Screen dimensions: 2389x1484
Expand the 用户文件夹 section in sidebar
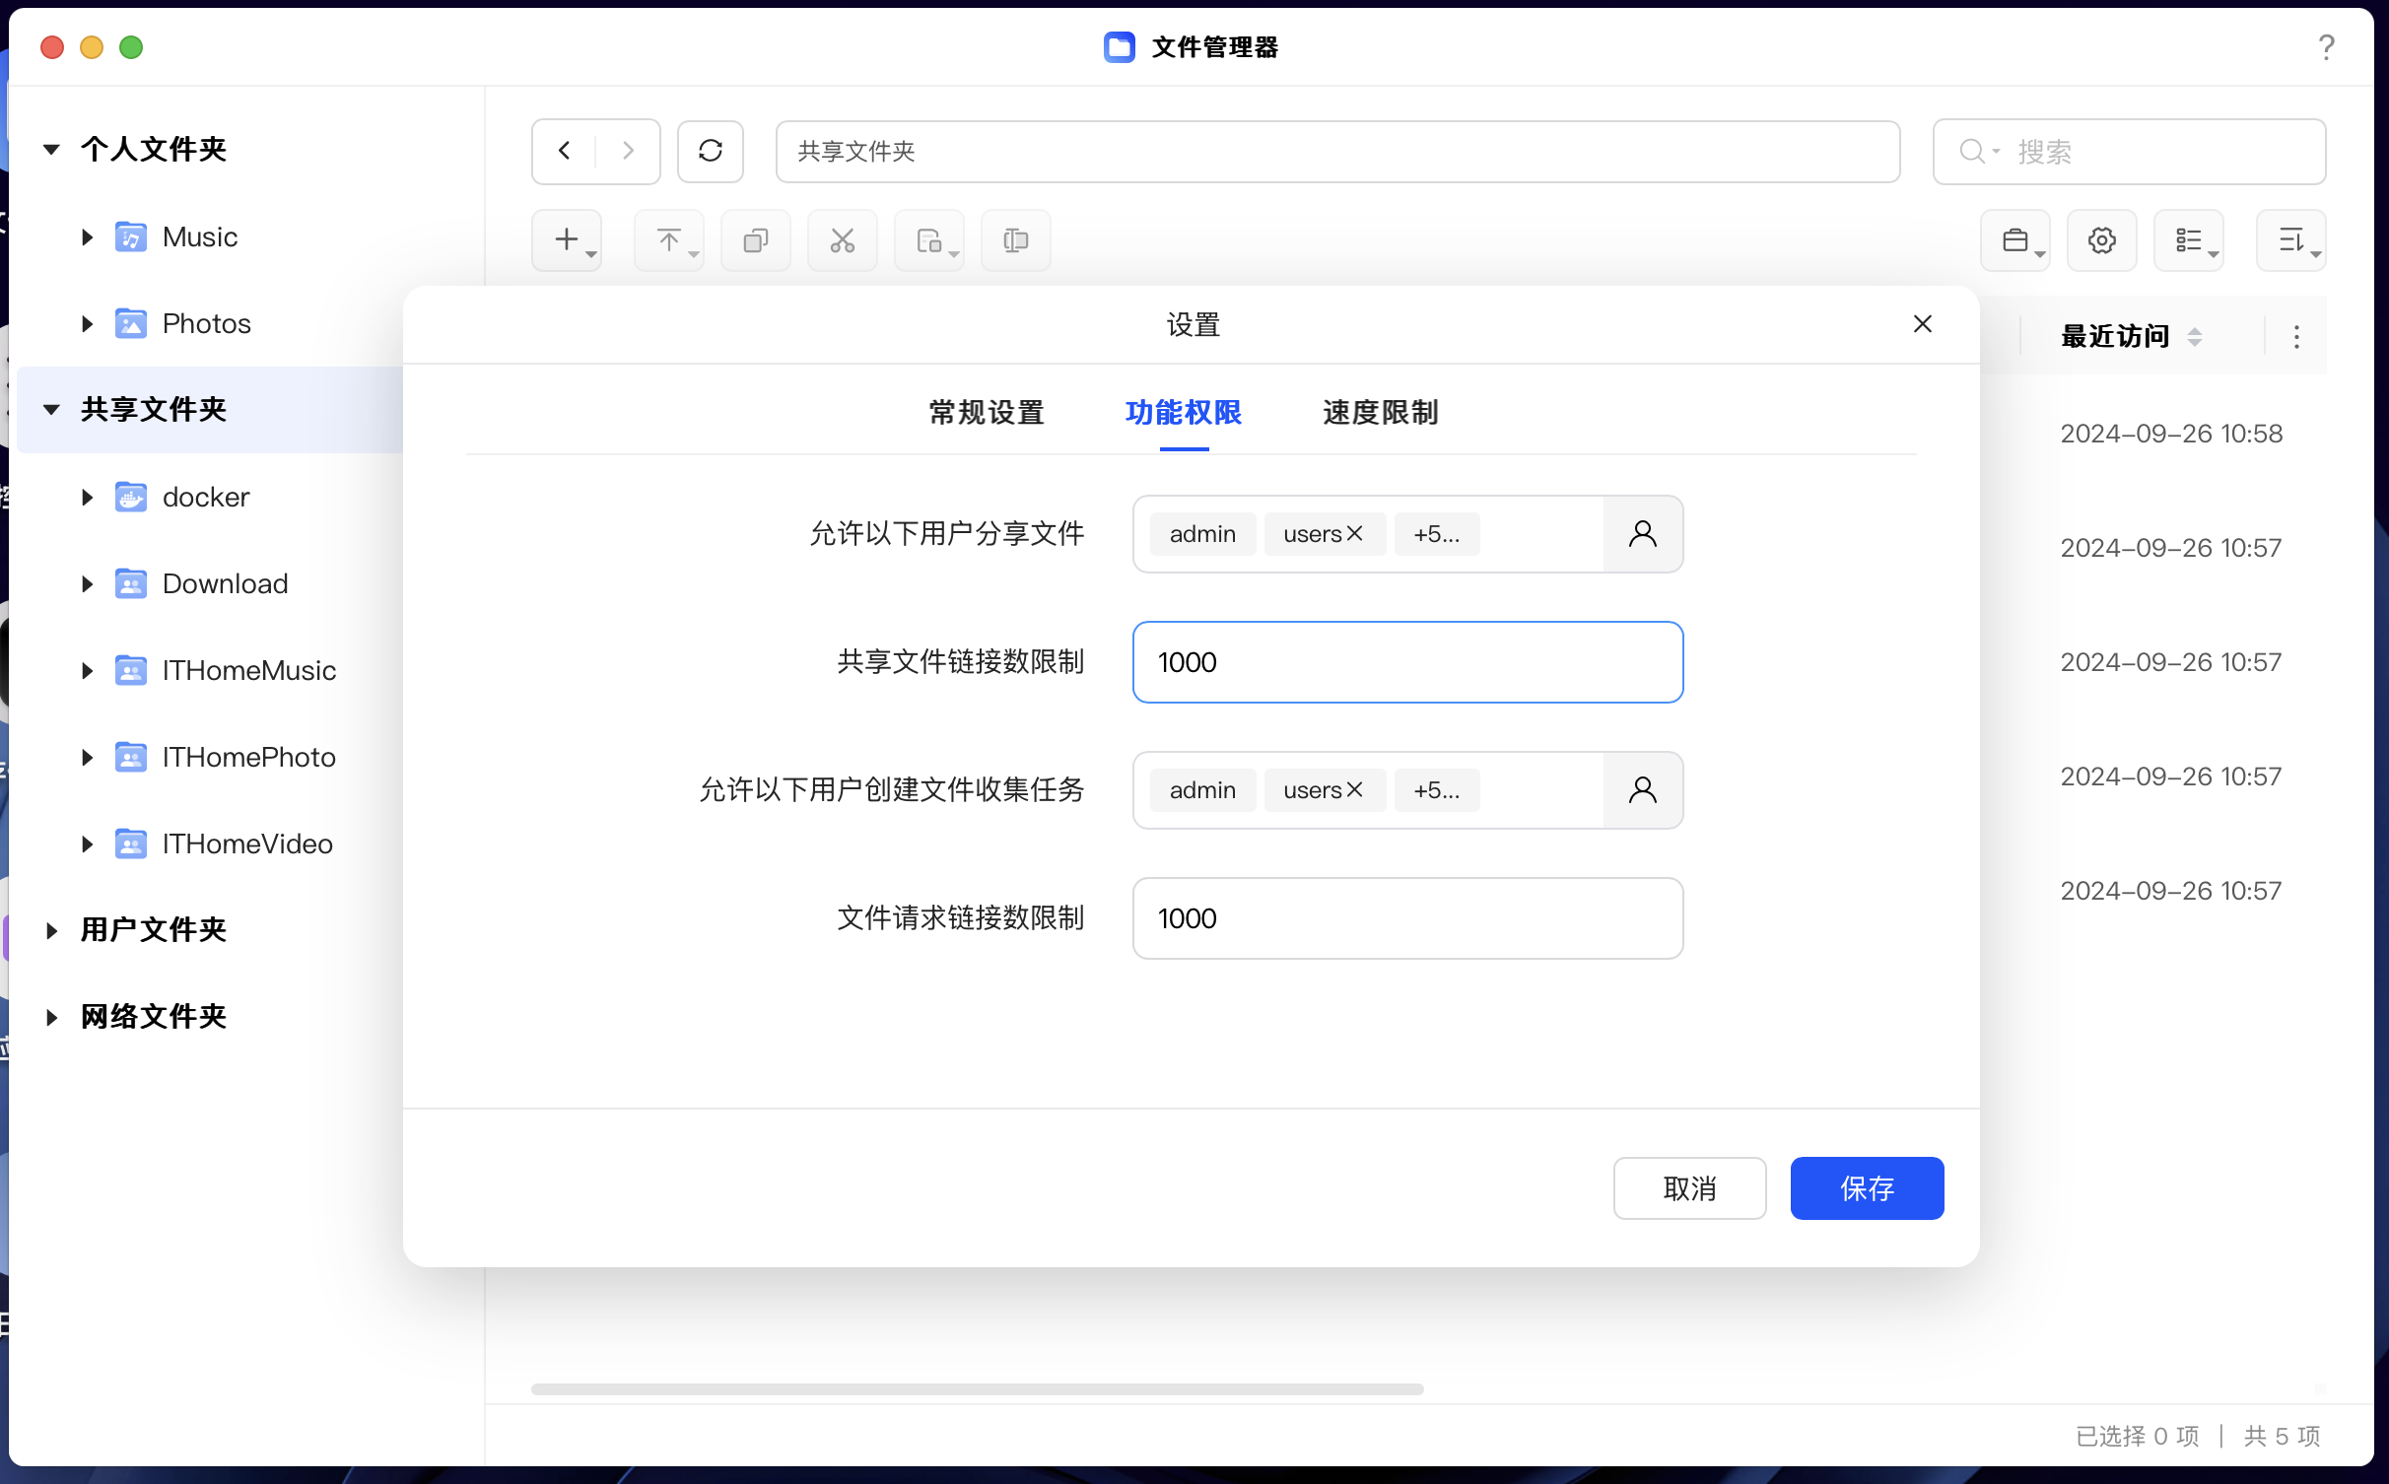coord(51,930)
